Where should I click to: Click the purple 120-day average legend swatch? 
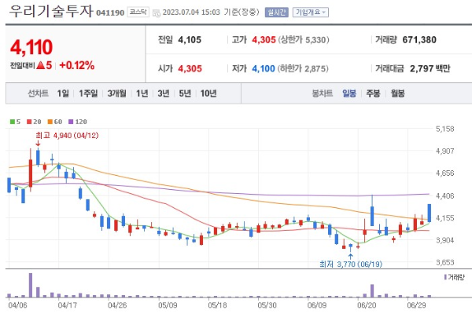(x=71, y=122)
